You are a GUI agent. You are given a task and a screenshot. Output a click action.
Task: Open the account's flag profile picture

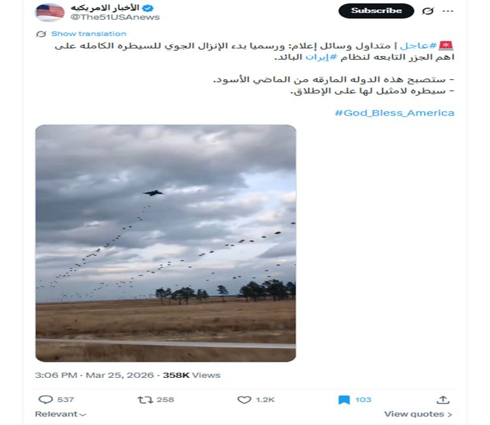point(50,12)
